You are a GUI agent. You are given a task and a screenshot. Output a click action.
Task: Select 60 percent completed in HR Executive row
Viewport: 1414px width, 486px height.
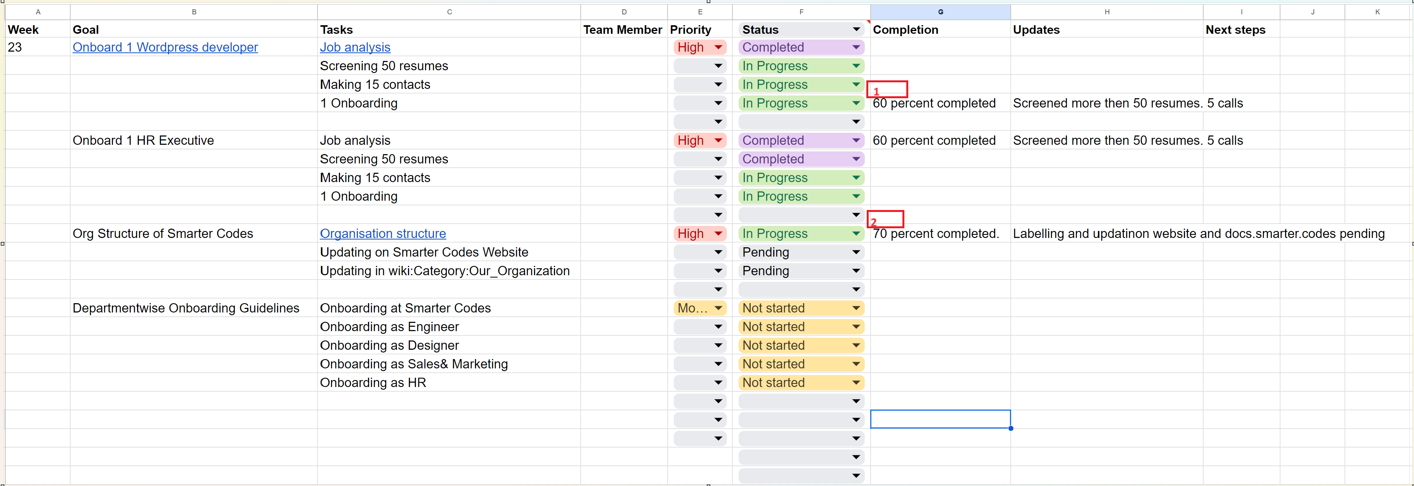point(940,141)
